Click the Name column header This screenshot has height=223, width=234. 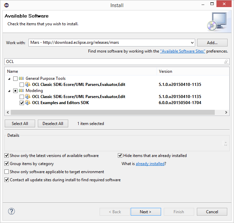point(81,71)
